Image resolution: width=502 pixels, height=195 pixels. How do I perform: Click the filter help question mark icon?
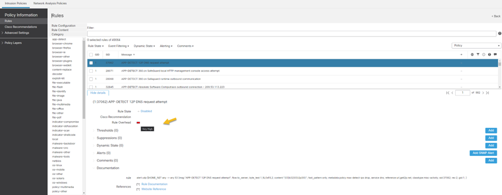coord(499,33)
